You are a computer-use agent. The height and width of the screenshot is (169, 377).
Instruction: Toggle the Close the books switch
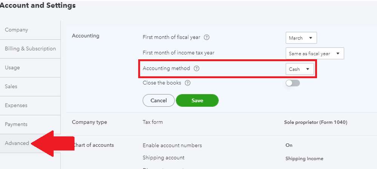292,83
